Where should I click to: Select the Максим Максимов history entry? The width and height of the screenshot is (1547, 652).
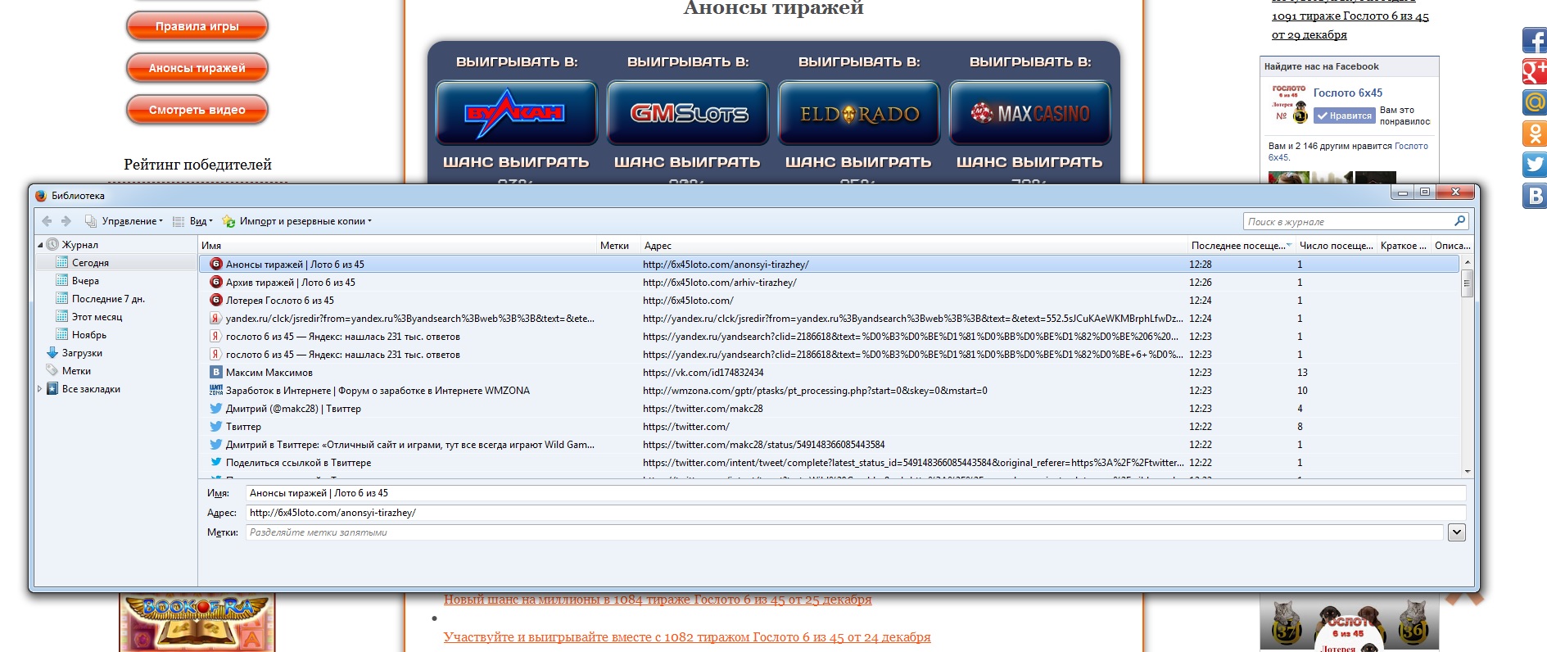[829, 373]
